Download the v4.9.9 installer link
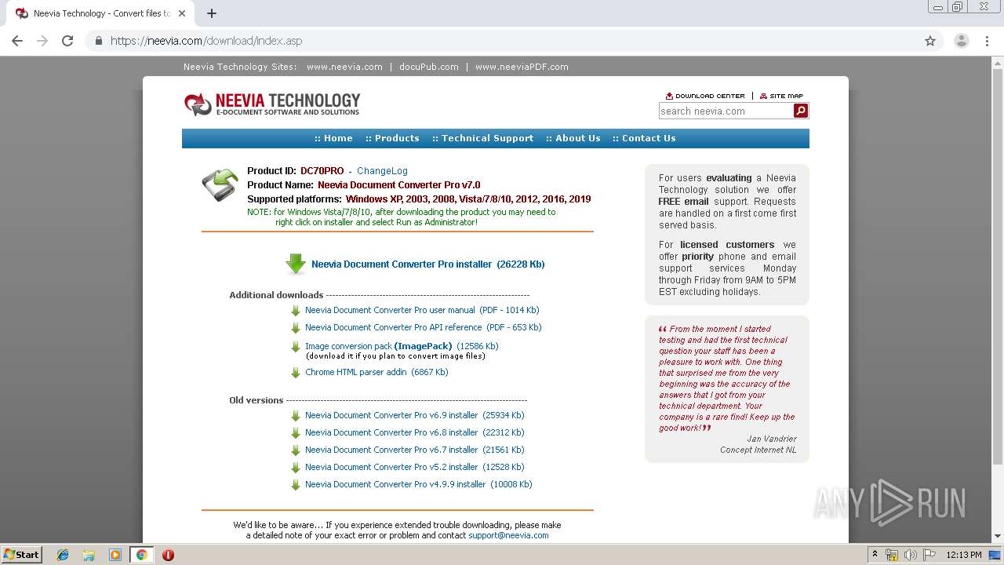This screenshot has width=1004, height=565. click(419, 485)
